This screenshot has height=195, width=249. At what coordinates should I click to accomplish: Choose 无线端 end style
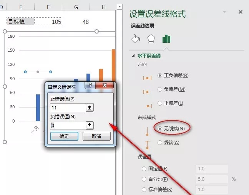[160, 128]
